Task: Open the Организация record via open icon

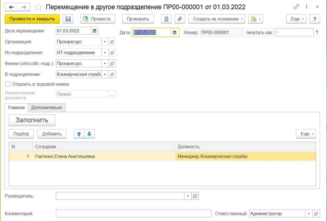Action: (112, 42)
